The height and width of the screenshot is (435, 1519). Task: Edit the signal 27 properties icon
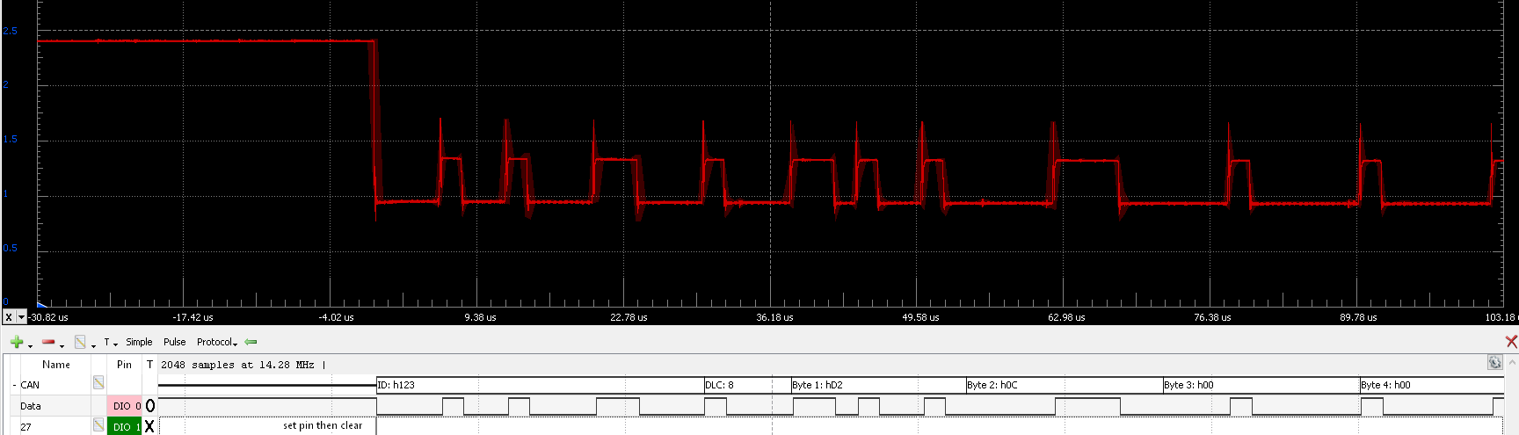(x=98, y=425)
